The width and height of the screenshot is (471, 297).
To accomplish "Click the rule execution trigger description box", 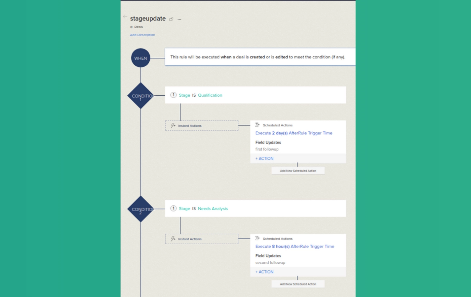I will 260,57.
